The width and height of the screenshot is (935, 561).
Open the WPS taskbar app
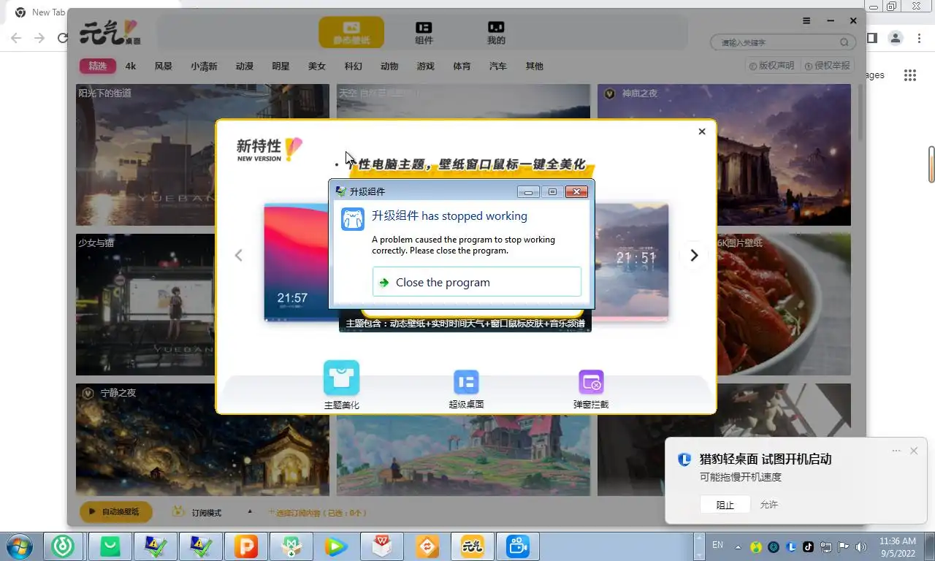click(x=382, y=546)
